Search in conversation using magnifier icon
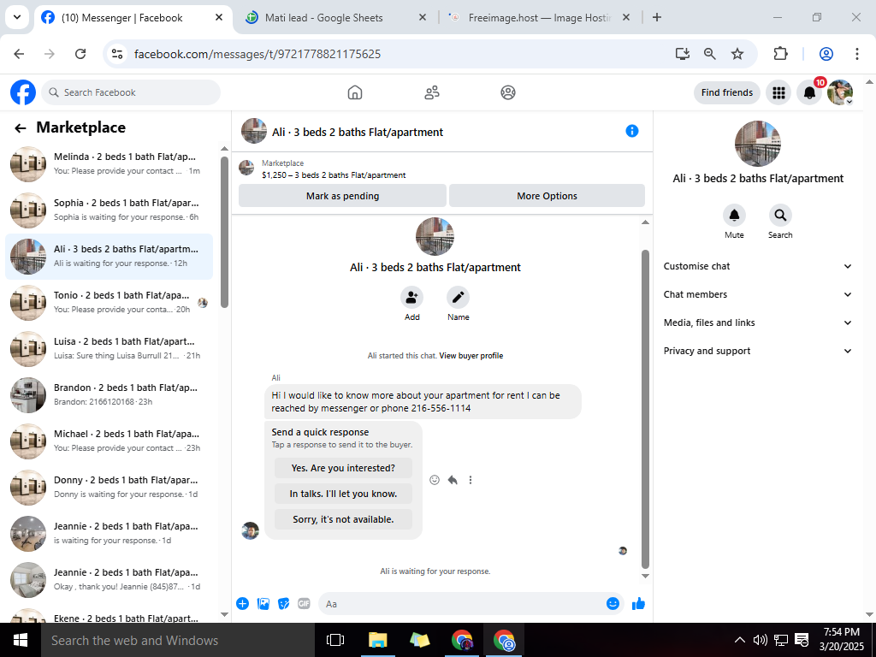Viewport: 876px width, 657px height. click(x=780, y=215)
